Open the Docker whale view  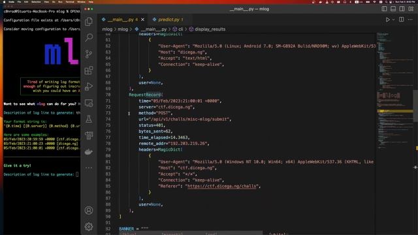[89, 152]
